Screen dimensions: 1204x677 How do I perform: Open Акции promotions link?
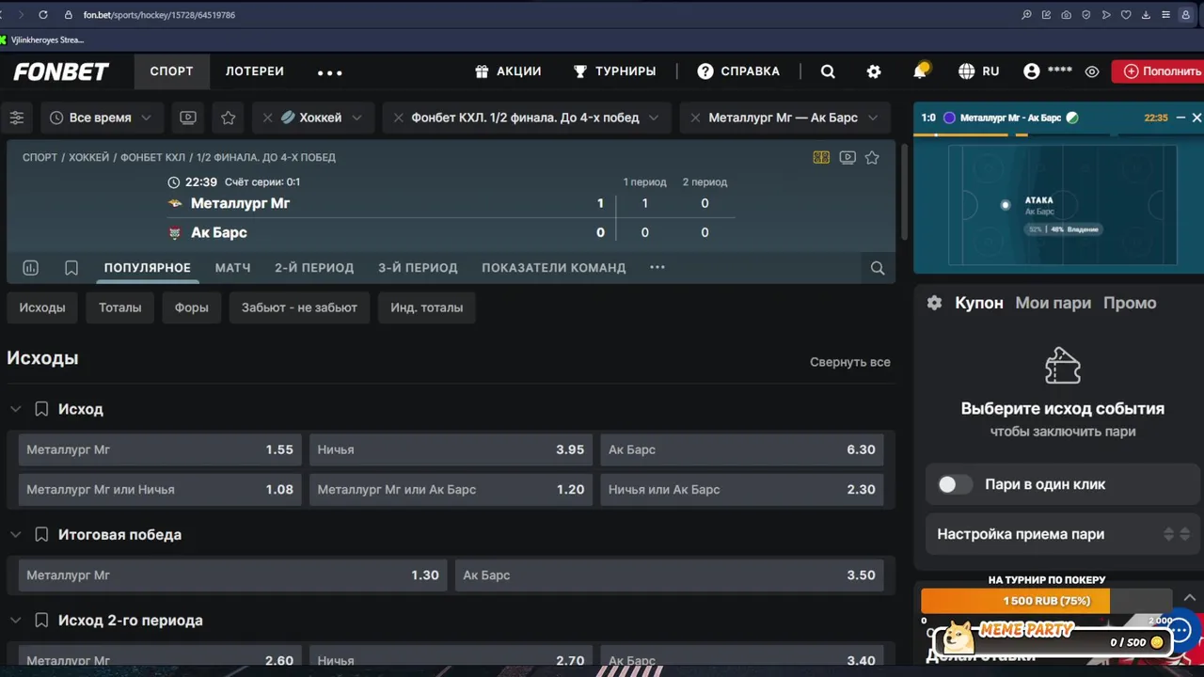coord(508,71)
